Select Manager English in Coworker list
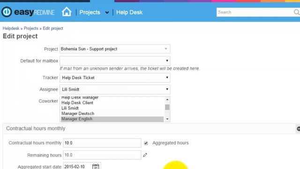 pyautogui.click(x=112, y=119)
